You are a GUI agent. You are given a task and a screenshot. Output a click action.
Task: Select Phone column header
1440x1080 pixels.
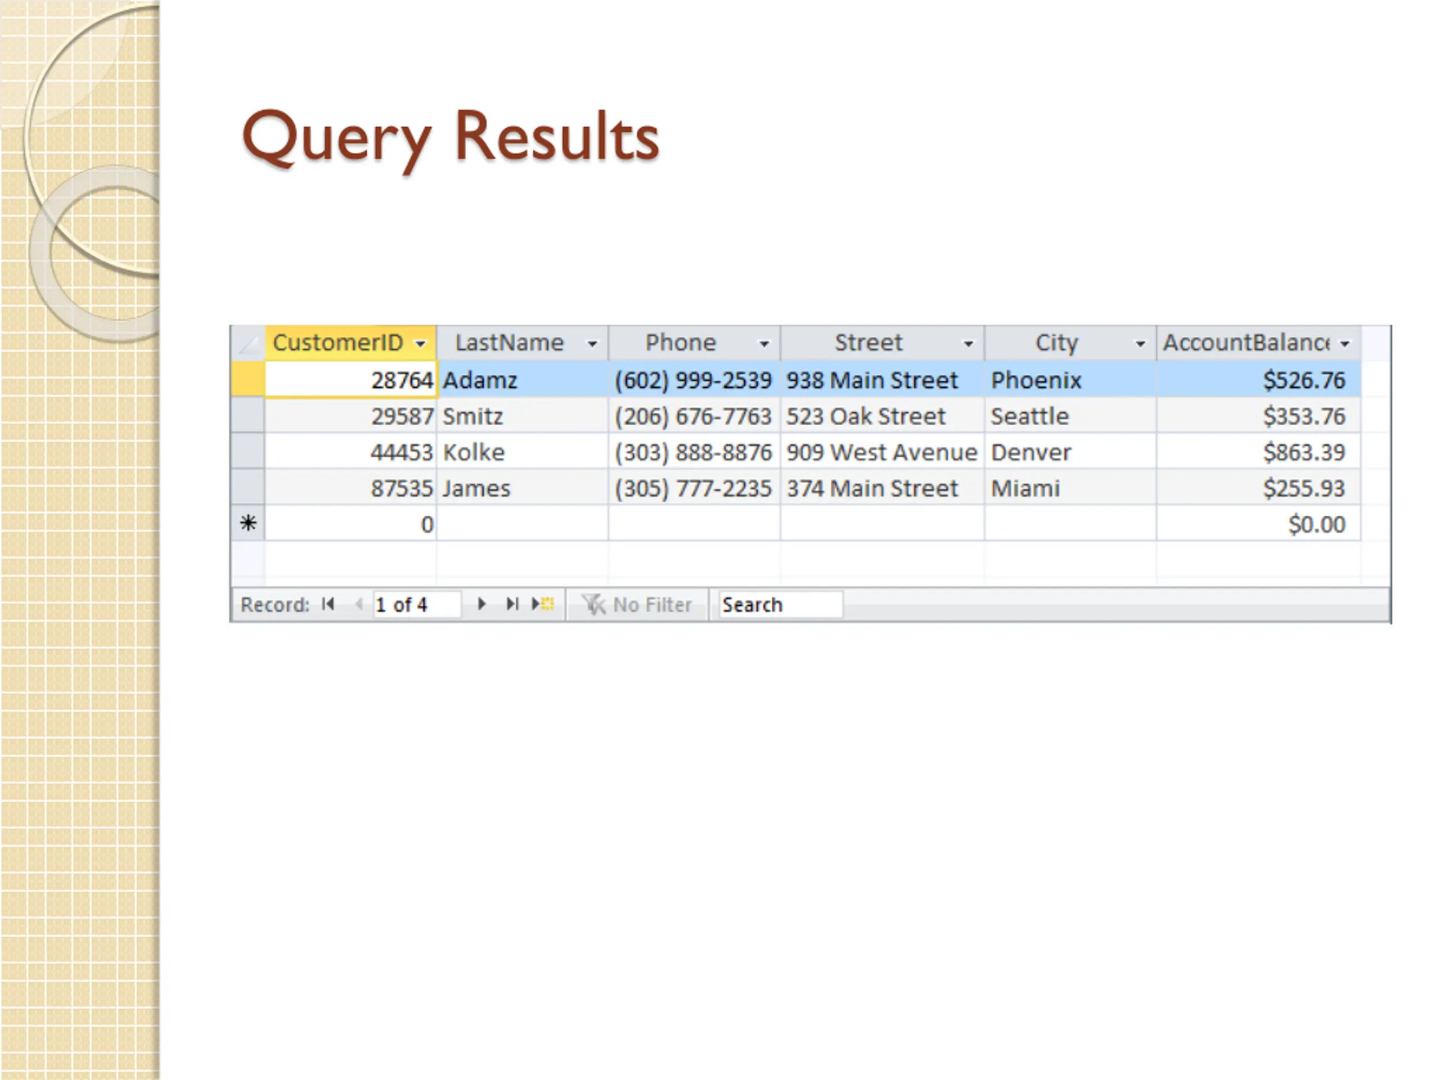coord(695,343)
